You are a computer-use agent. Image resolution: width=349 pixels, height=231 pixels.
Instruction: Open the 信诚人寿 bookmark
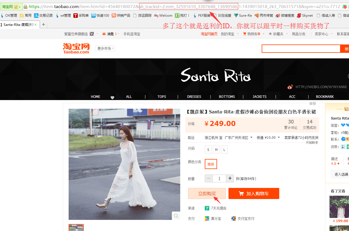326,16
